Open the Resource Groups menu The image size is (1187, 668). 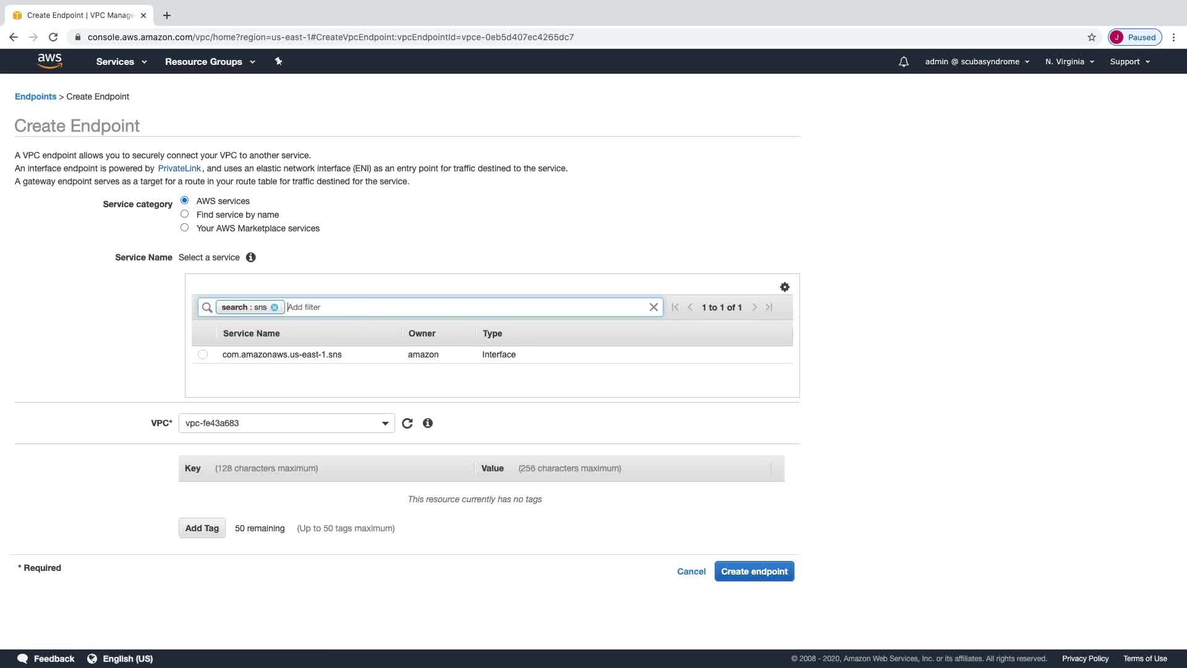[210, 62]
